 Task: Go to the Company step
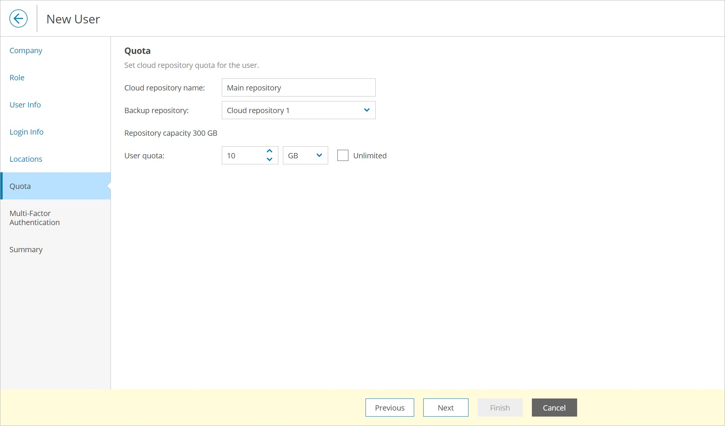coord(26,51)
